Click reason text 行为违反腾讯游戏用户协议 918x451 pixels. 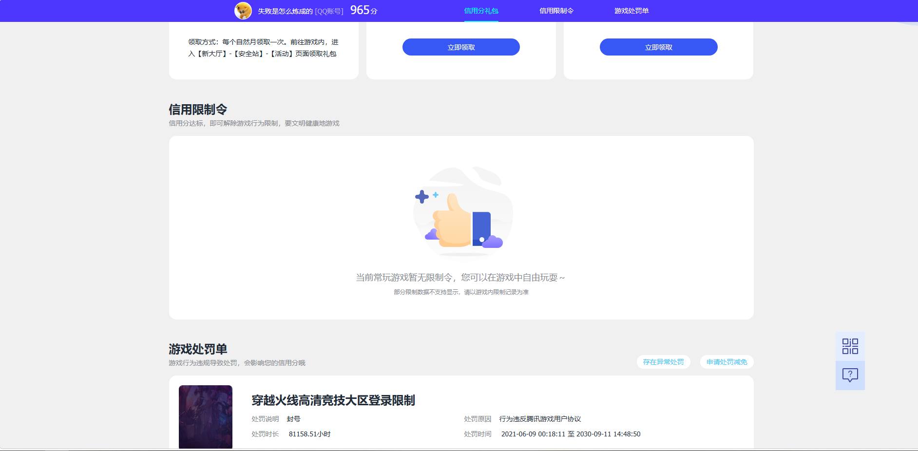click(540, 419)
